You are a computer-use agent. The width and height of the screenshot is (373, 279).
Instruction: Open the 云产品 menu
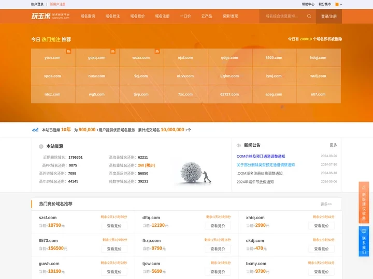pyautogui.click(x=207, y=16)
